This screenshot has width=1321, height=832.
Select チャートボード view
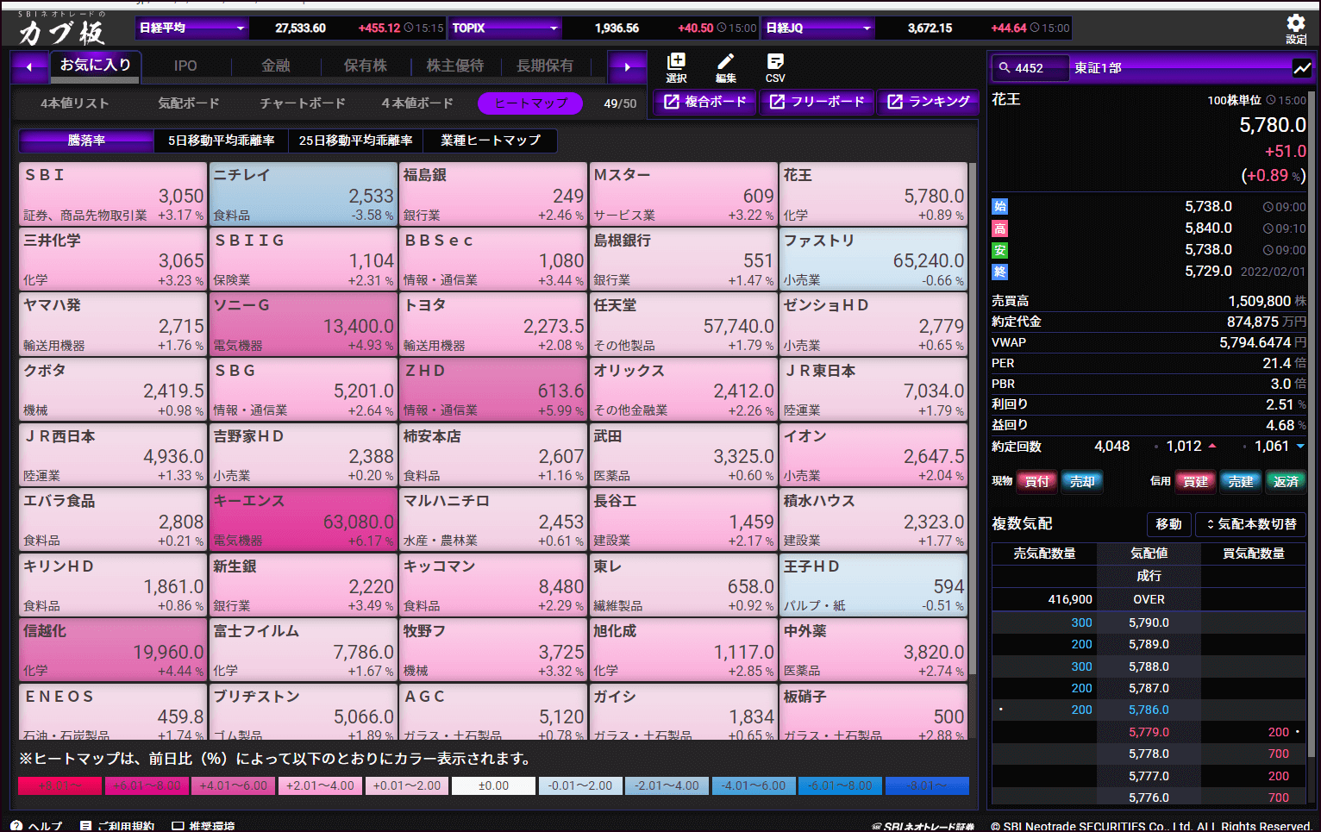point(303,103)
